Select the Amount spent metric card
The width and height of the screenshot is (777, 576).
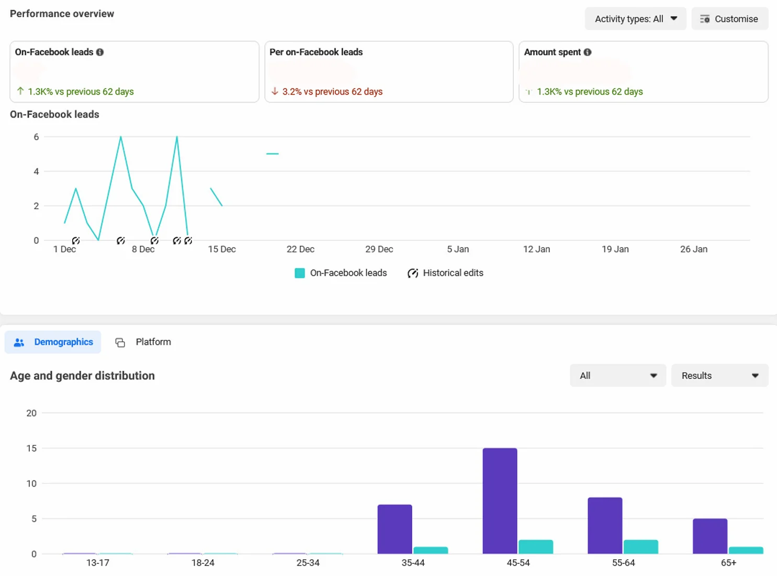point(643,72)
